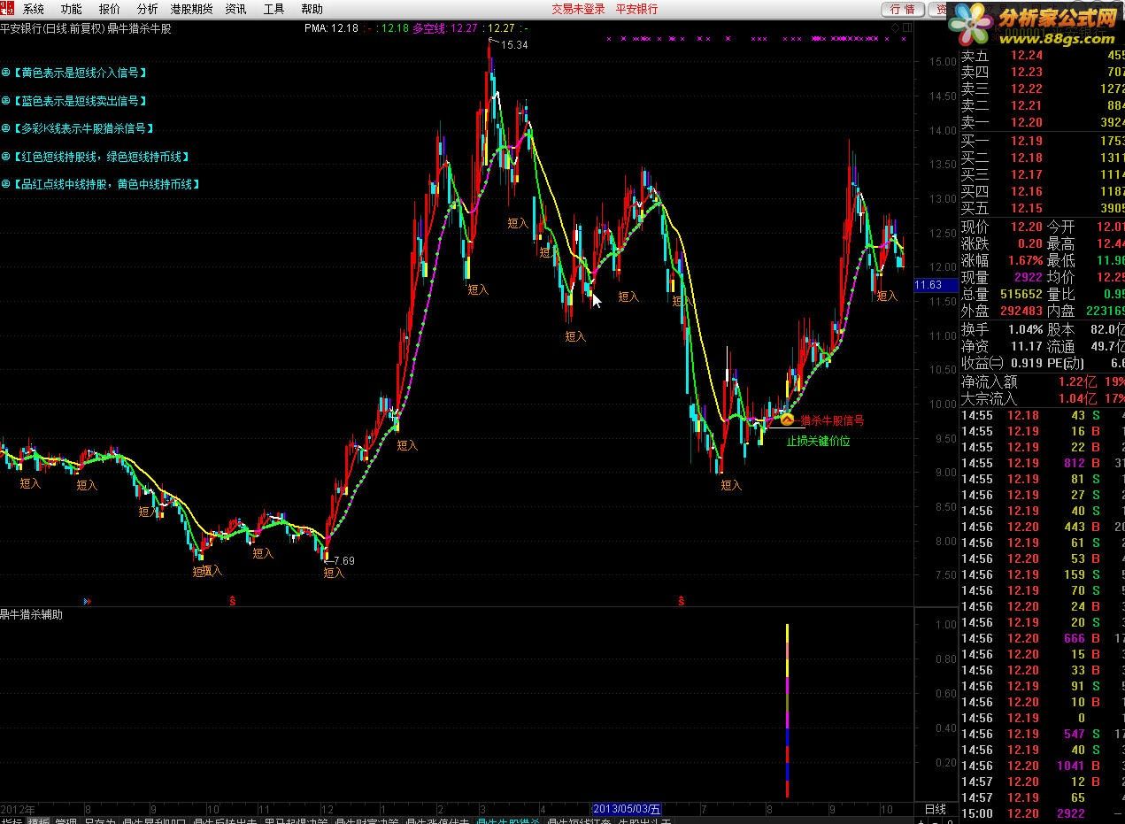Viewport: 1125px width, 824px height.
Task: Click the red $ marker near June
Action: [x=682, y=601]
